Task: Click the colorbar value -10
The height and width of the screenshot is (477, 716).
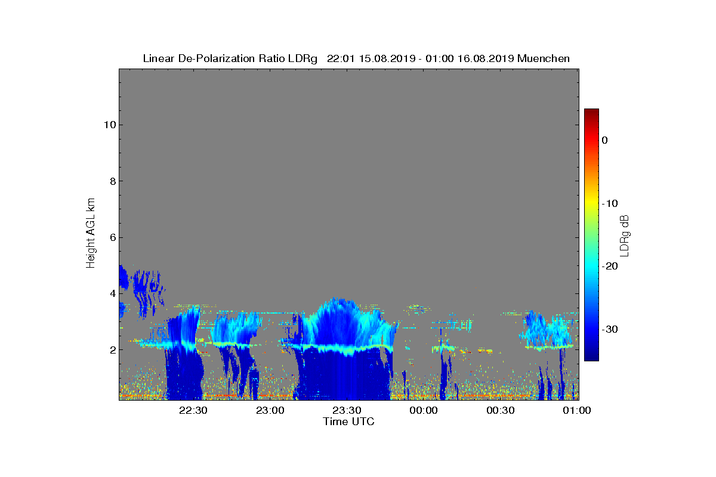Action: point(610,203)
